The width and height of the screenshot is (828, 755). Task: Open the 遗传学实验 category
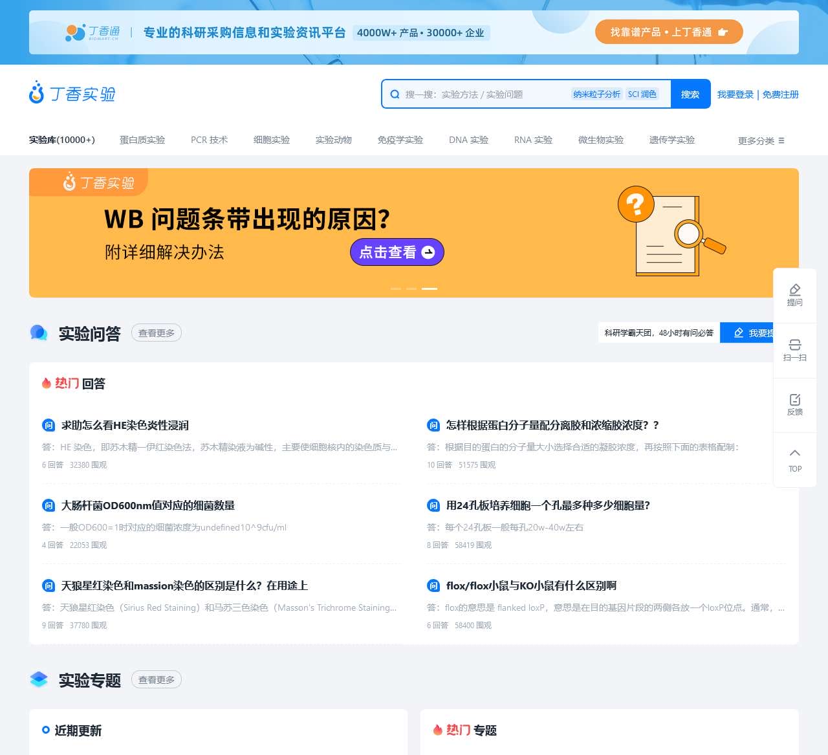click(672, 140)
